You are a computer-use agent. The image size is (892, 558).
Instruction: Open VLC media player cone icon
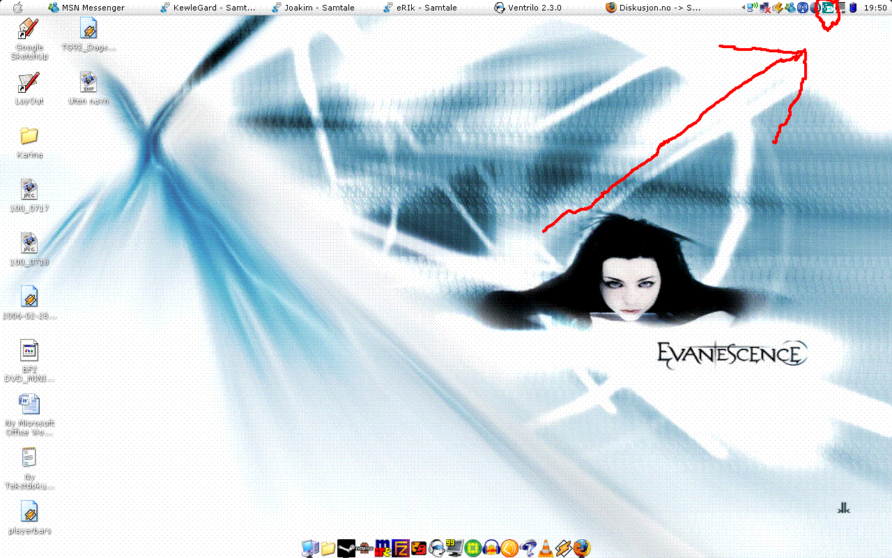pyautogui.click(x=546, y=548)
